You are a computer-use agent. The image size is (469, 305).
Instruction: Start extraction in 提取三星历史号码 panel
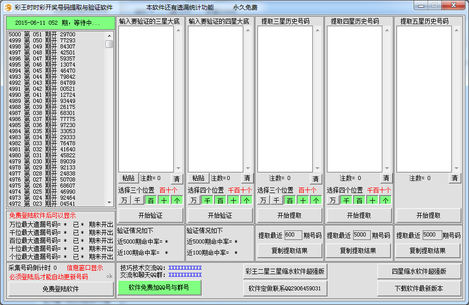(290, 215)
